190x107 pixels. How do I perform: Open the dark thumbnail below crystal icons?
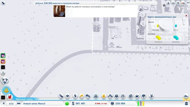coord(3,67)
